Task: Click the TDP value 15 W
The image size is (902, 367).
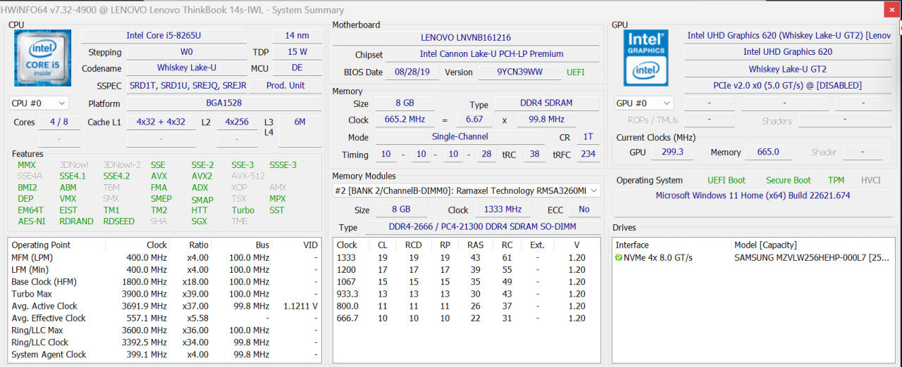Action: (297, 52)
